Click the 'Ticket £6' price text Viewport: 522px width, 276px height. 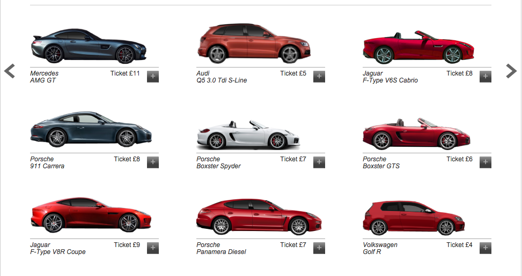tap(459, 159)
